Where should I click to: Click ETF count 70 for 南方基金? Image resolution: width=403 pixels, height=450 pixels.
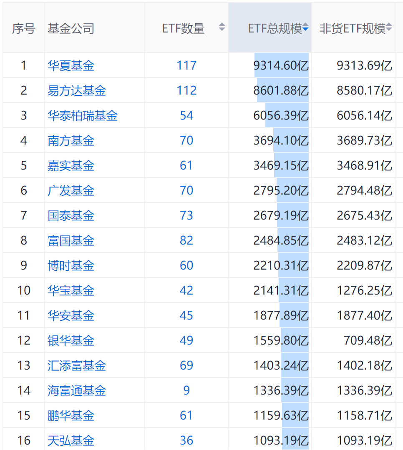click(x=186, y=140)
